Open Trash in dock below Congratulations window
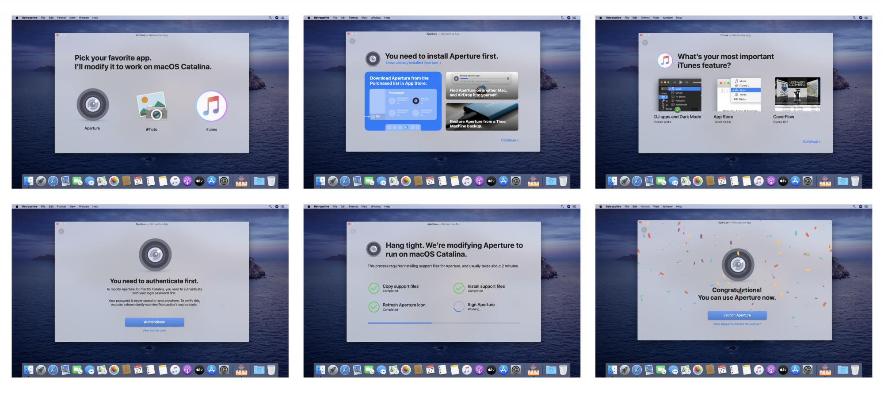Image resolution: width=884 pixels, height=393 pixels. [x=855, y=370]
